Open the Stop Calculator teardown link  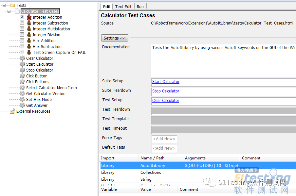pos(165,91)
